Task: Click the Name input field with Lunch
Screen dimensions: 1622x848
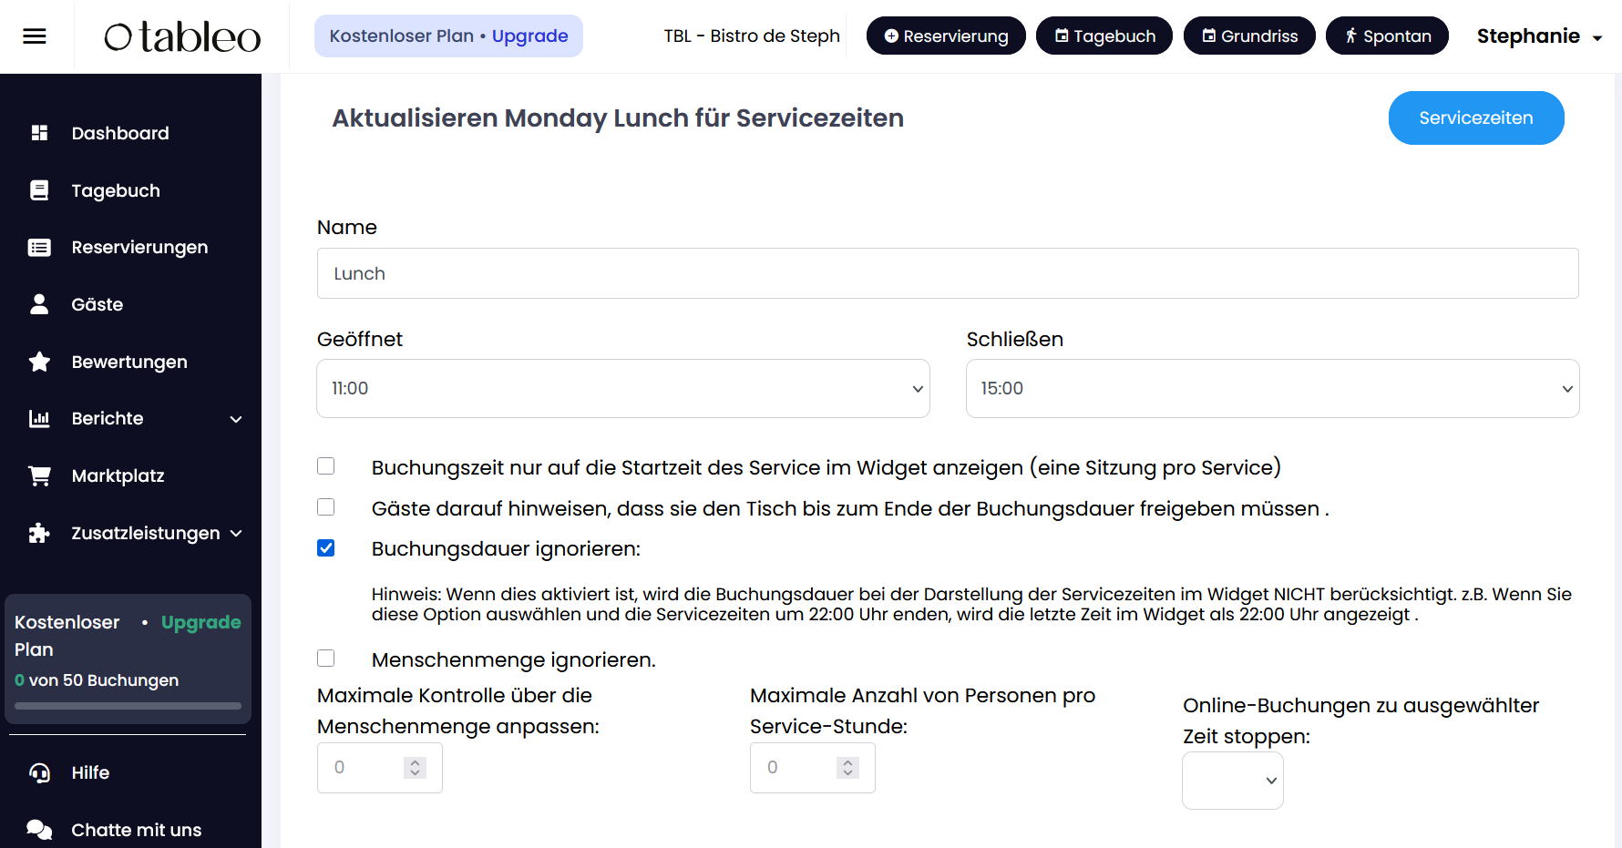Action: click(x=948, y=273)
